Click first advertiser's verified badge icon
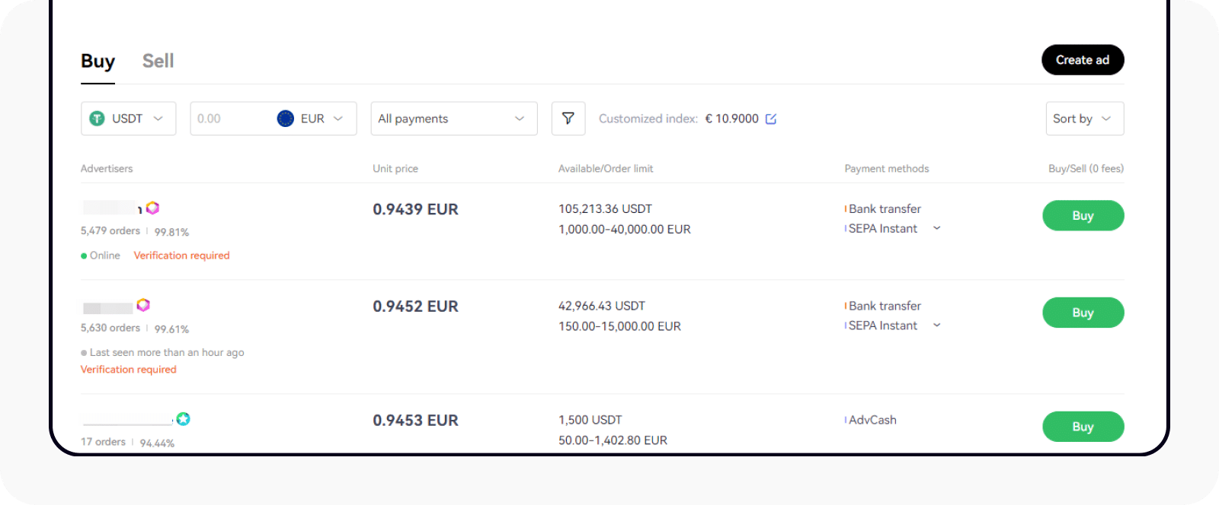Screen dimensions: 1219x505 (x=152, y=208)
